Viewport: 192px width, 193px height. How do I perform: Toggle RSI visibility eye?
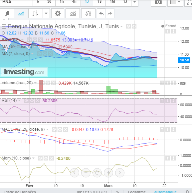coord(26,101)
